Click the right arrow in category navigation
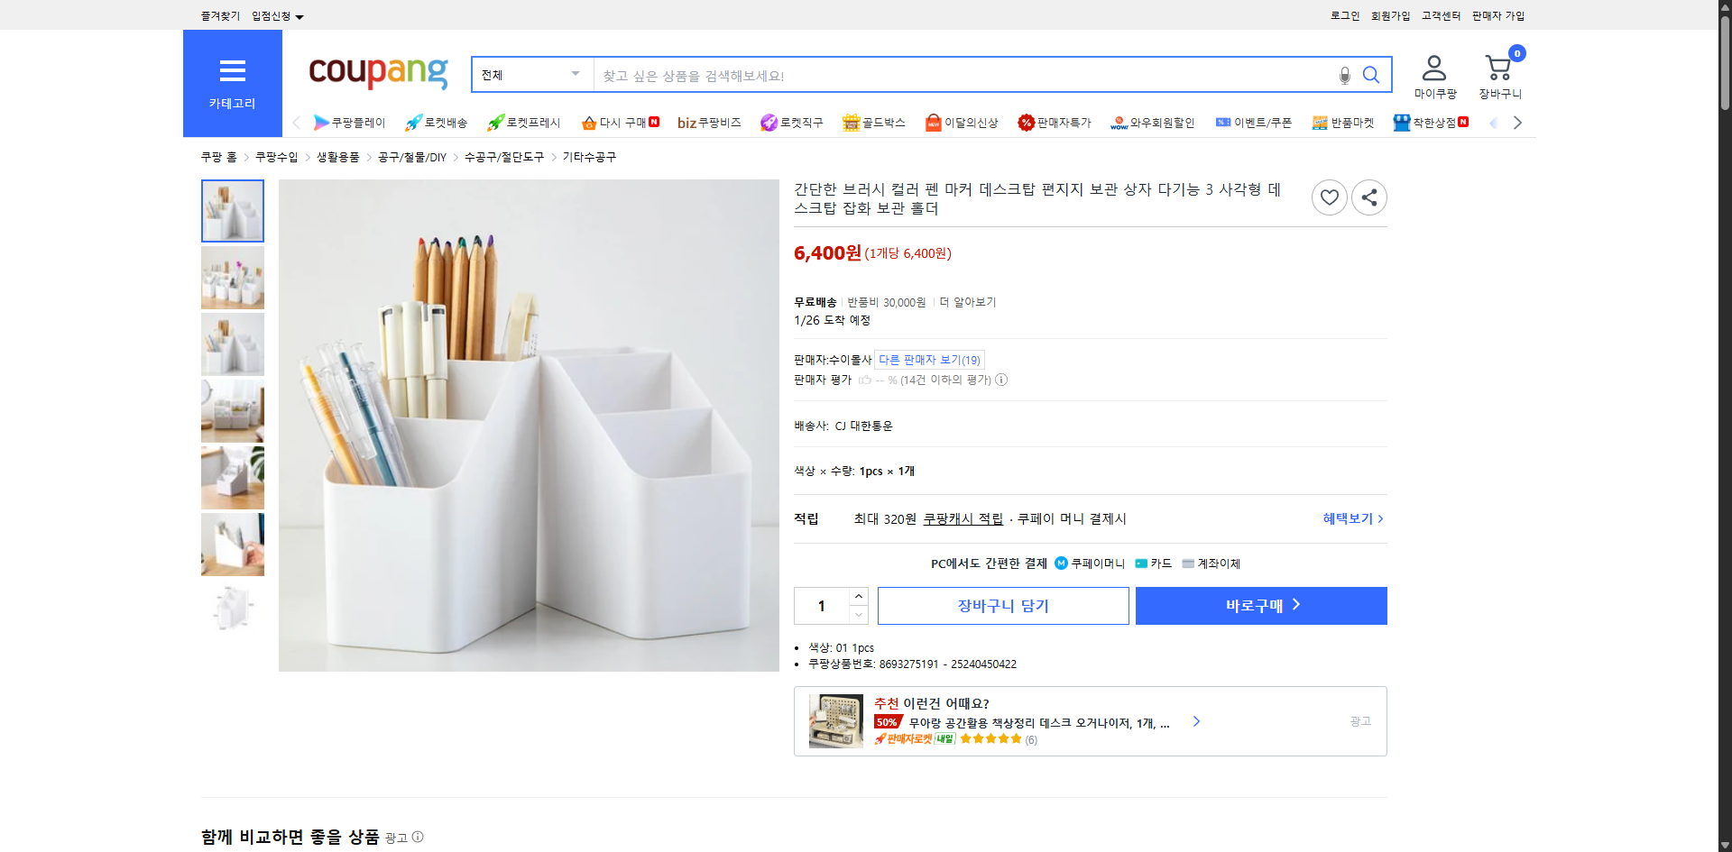 [x=1517, y=123]
